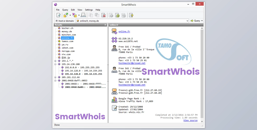Open the Help menu
Image resolution: width=257 pixels, height=130 pixels.
coord(98,10)
